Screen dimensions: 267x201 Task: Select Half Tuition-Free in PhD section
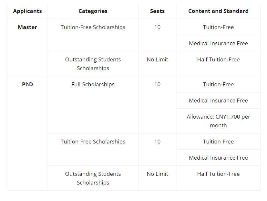point(218,174)
